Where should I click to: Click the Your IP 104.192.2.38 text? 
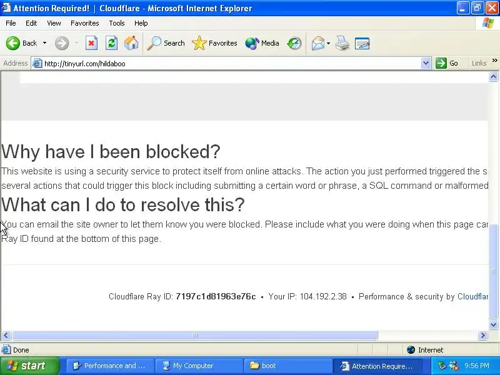(x=307, y=296)
